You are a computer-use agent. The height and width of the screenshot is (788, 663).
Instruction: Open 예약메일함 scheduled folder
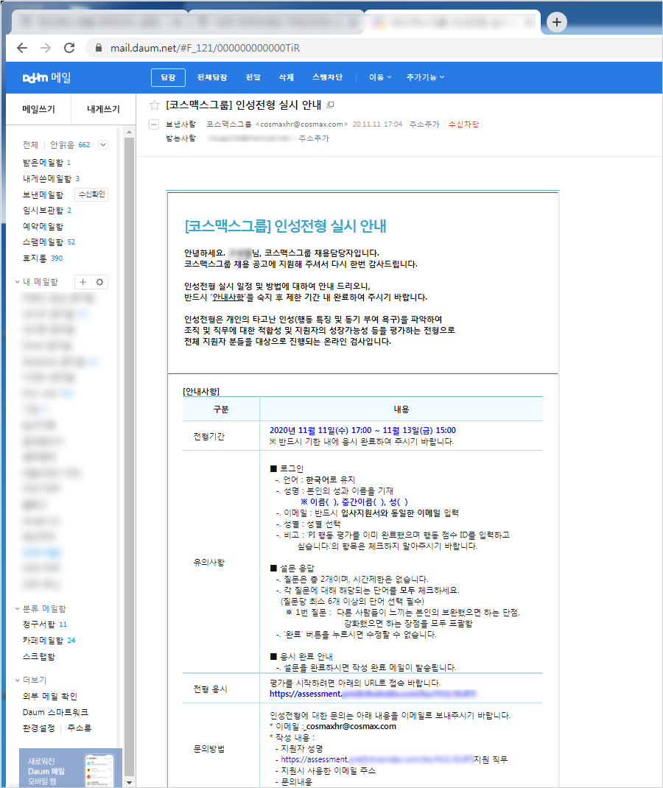[x=43, y=226]
